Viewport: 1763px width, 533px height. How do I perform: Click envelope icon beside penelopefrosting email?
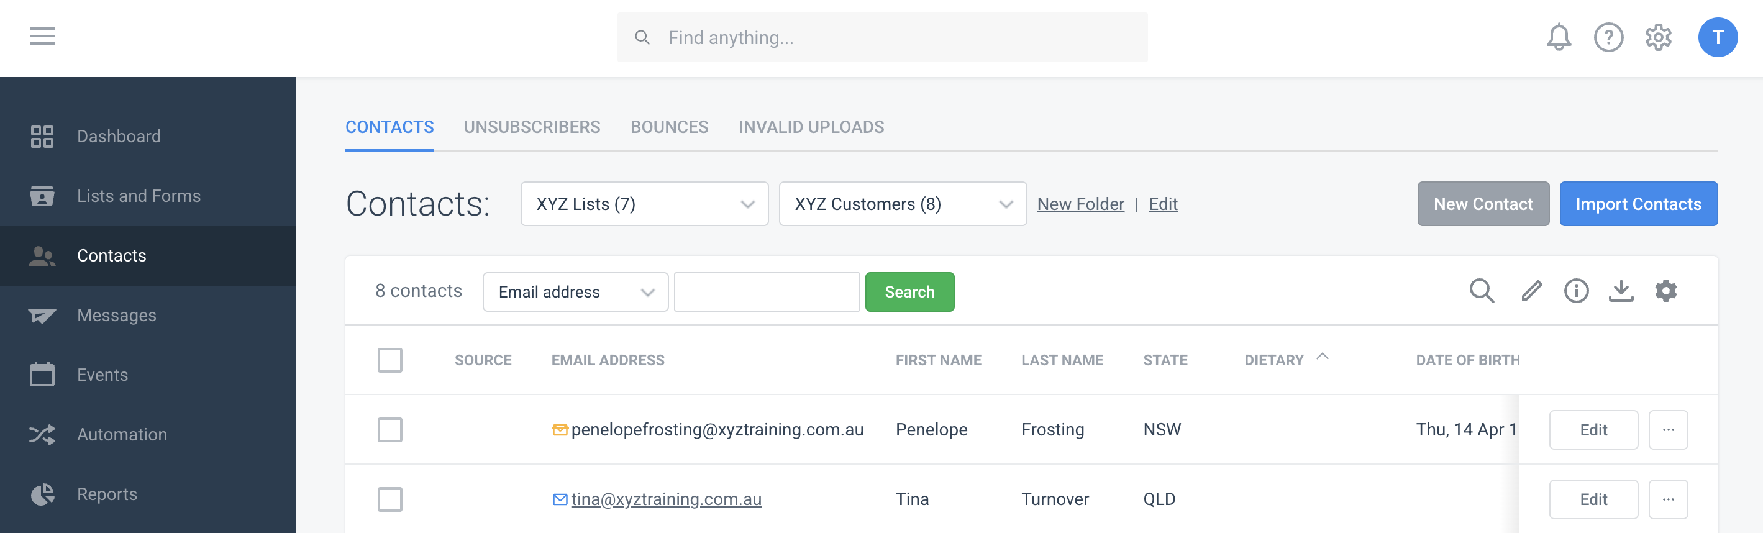560,430
